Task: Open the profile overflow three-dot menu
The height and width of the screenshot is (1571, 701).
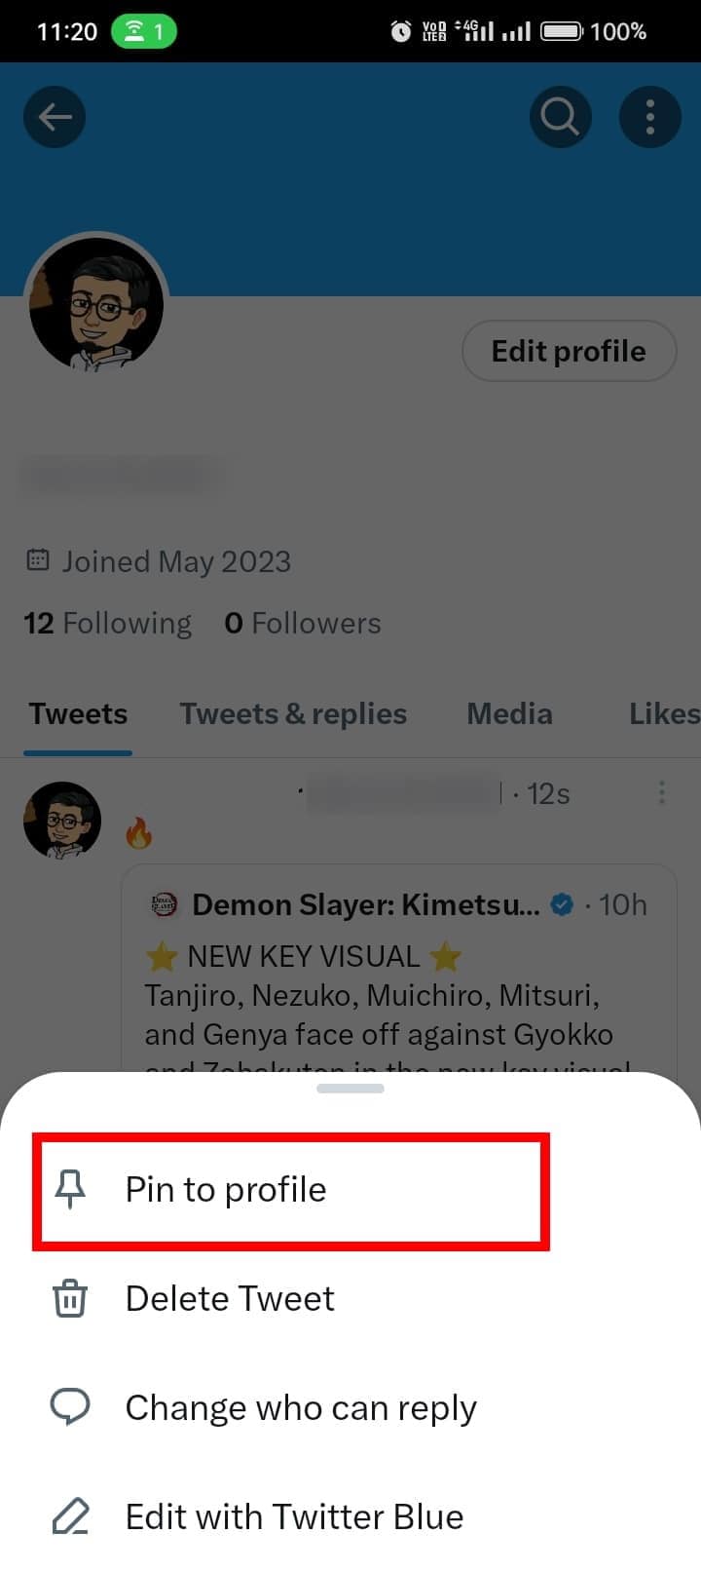Action: point(649,116)
